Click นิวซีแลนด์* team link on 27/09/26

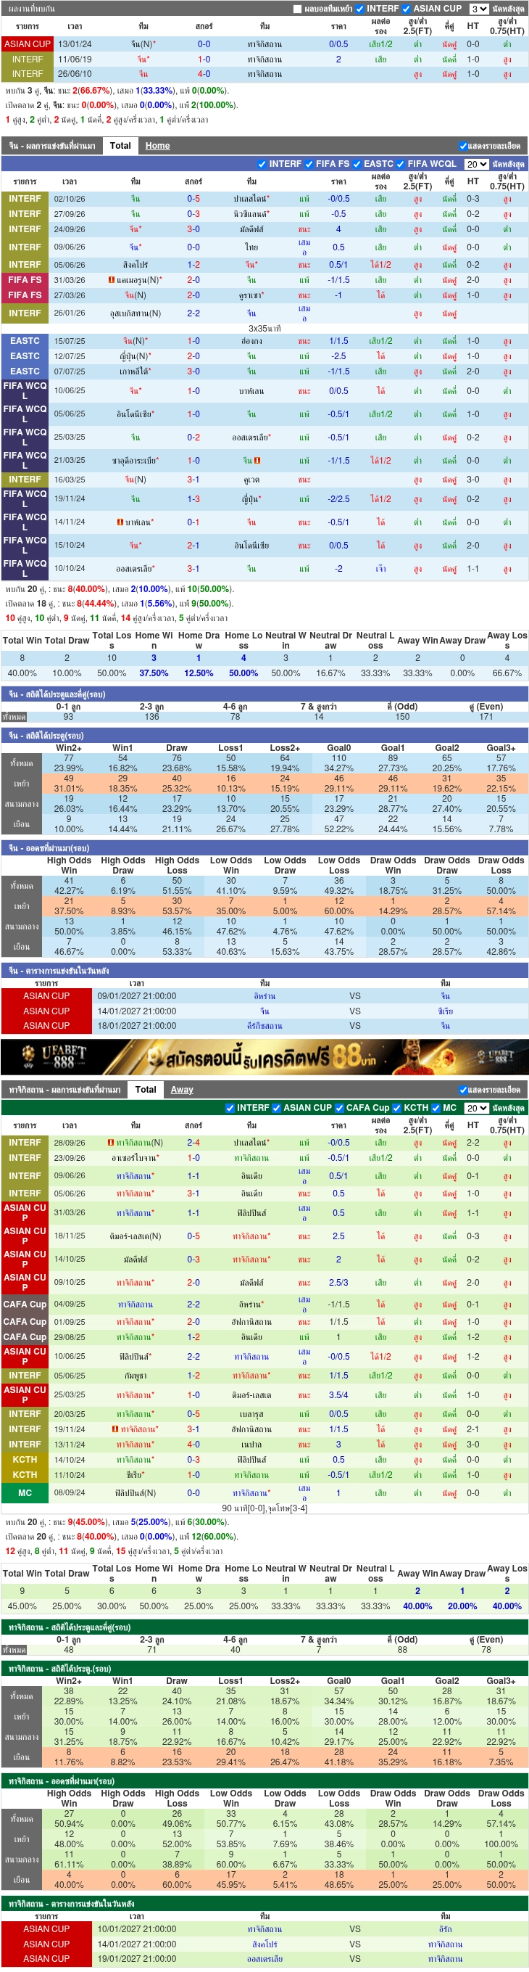click(x=251, y=213)
